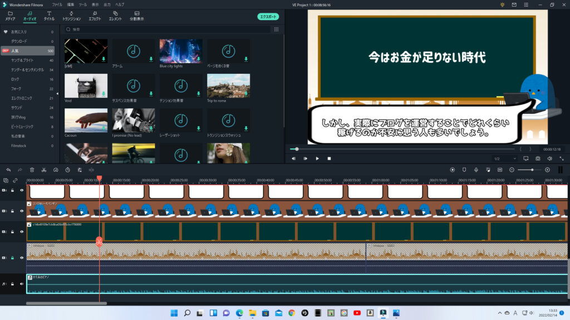Open the audio mixer icon
The image size is (570, 320).
(x=488, y=170)
